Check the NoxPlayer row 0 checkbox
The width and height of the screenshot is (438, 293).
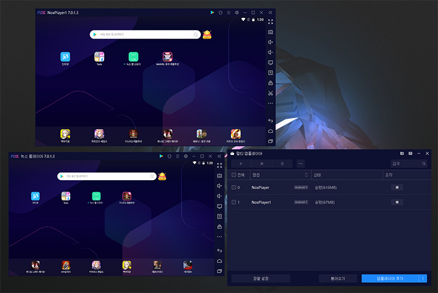234,187
